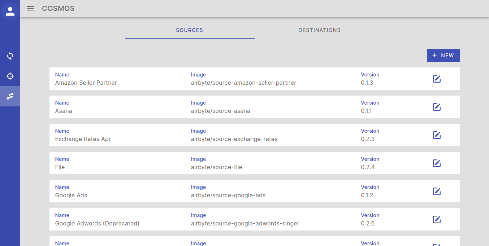Select the connectors icon in sidebar

point(10,96)
